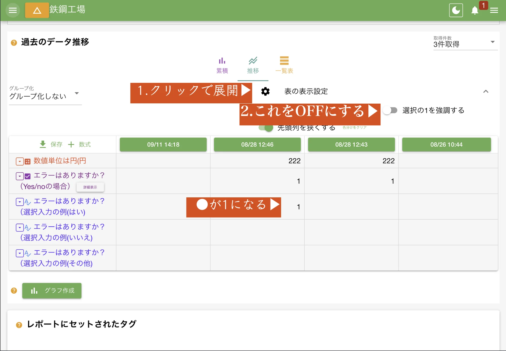Click 詳細表示 button
The height and width of the screenshot is (351, 506).
tap(90, 187)
